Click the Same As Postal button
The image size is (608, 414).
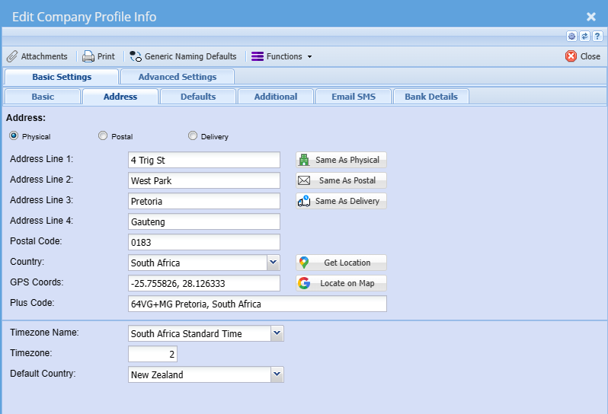pyautogui.click(x=341, y=180)
